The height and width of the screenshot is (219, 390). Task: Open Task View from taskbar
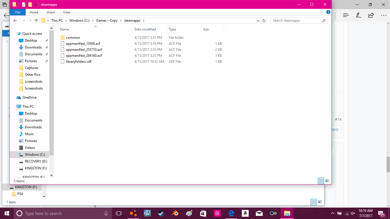[x=119, y=213]
